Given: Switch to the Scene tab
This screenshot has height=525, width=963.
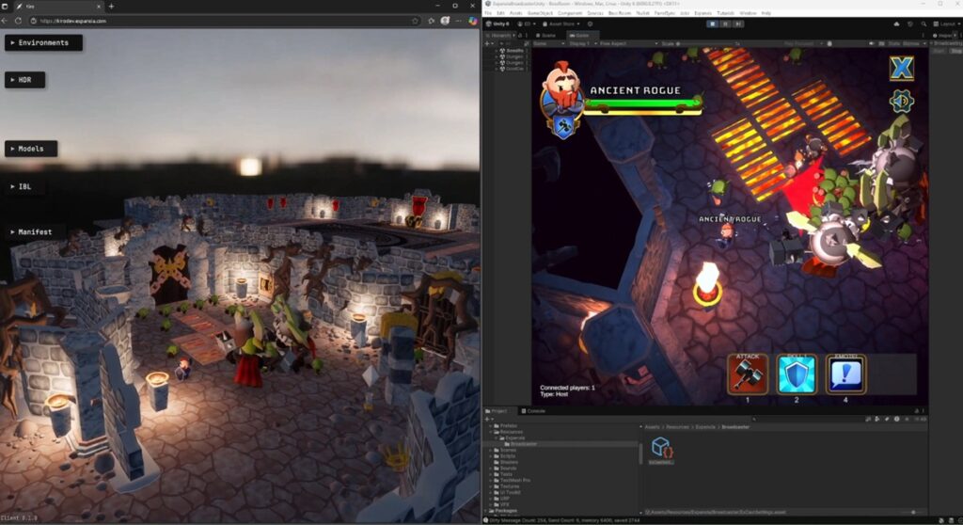Looking at the screenshot, I should [548, 35].
